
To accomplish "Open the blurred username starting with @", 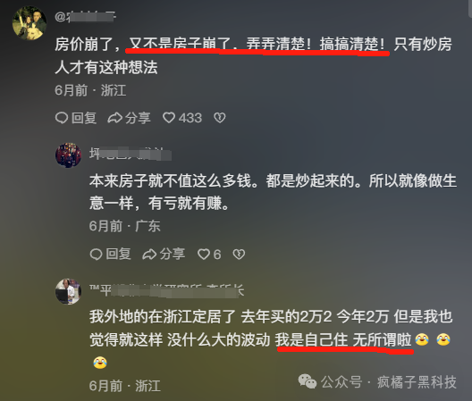I will pos(85,17).
